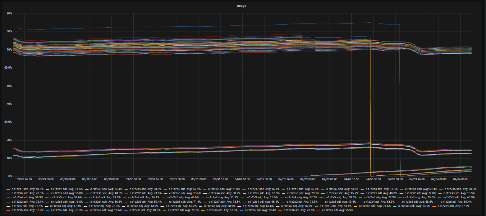Open color swatch beside c-r1z2s3 sdc
This screenshot has height=216, width=486.
point(86,189)
